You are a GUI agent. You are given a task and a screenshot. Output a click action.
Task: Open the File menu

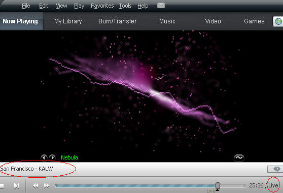pos(26,6)
